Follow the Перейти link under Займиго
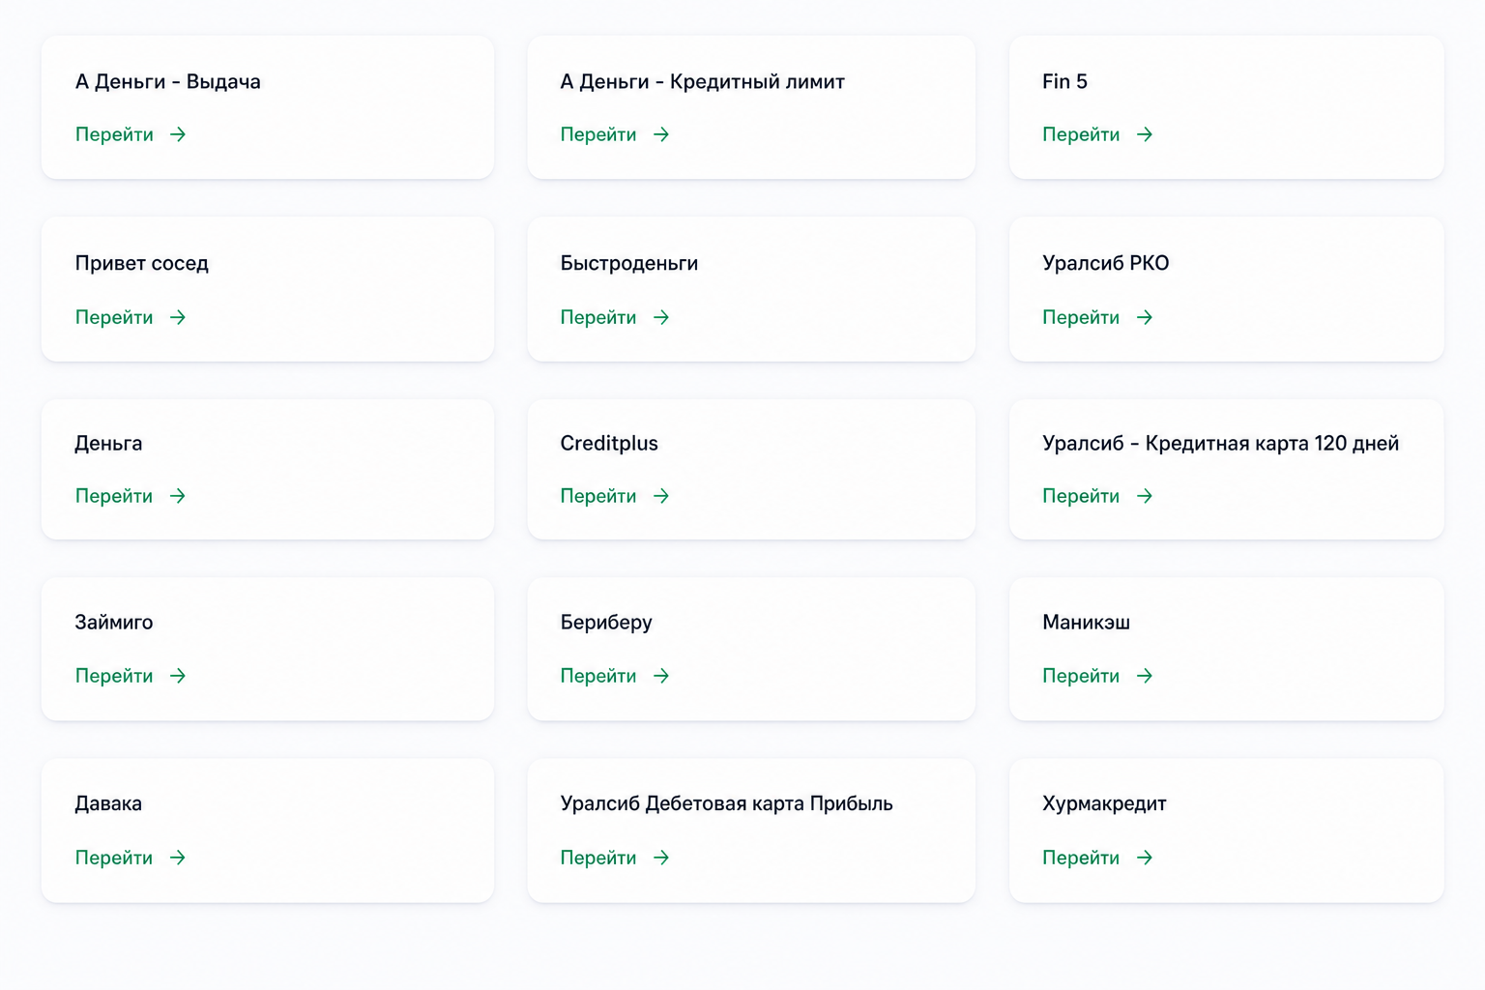 coord(114,676)
